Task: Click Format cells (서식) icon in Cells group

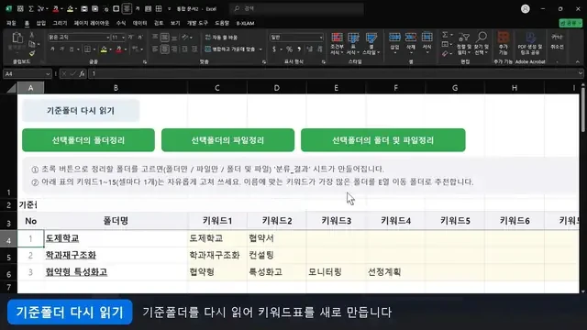Action: tap(426, 37)
